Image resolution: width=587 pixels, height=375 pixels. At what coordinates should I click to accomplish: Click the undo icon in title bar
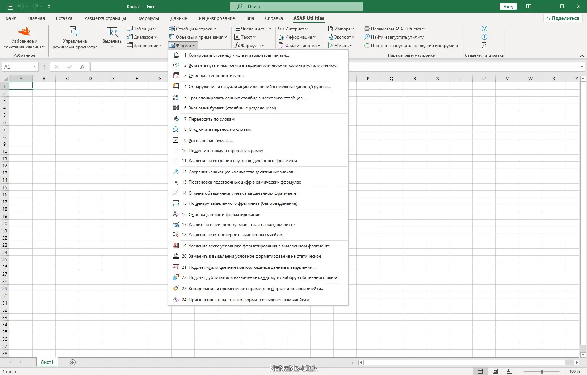click(x=21, y=7)
